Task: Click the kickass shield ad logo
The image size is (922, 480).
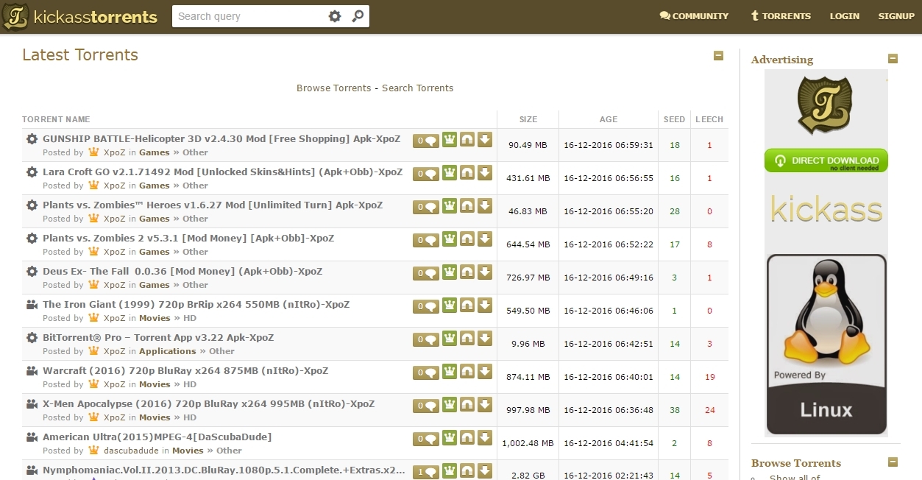Action: (x=825, y=105)
